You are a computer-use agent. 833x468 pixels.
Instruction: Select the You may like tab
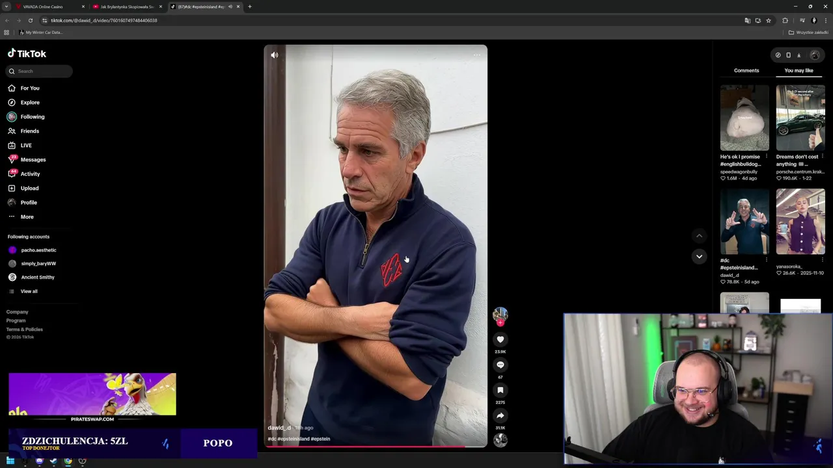click(x=799, y=70)
